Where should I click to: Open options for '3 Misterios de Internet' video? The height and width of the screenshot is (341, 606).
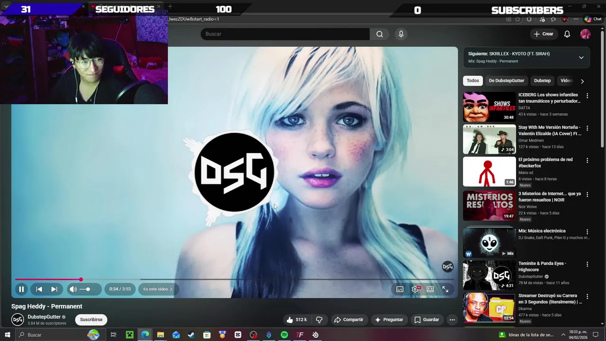(x=587, y=195)
